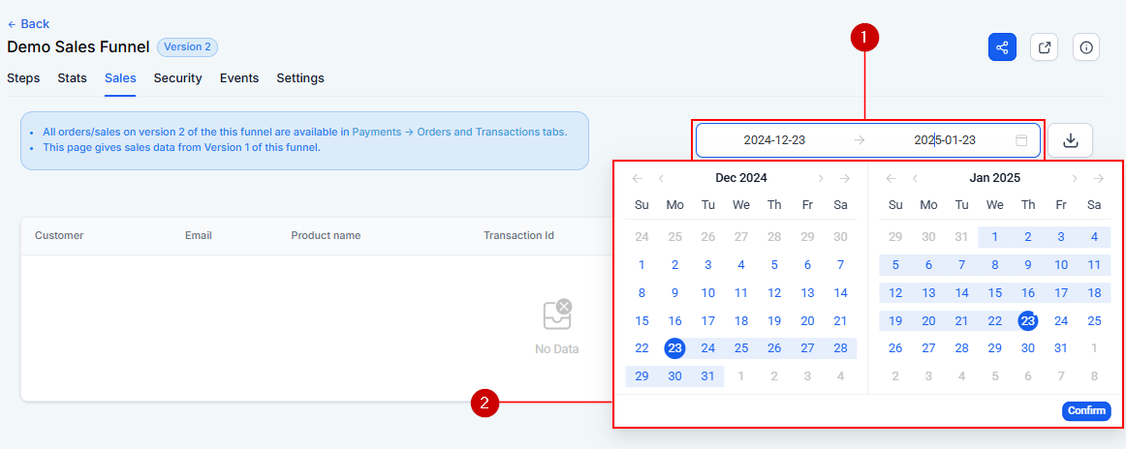1126x449 pixels.
Task: Click the start date field 2024-12-23
Action: coord(774,140)
